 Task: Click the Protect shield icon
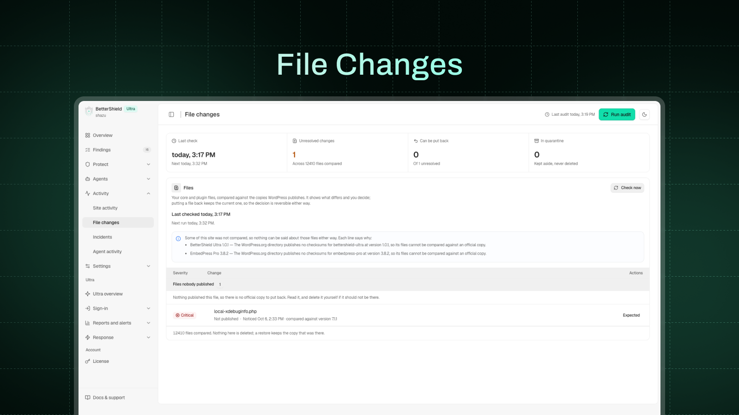[x=88, y=165]
